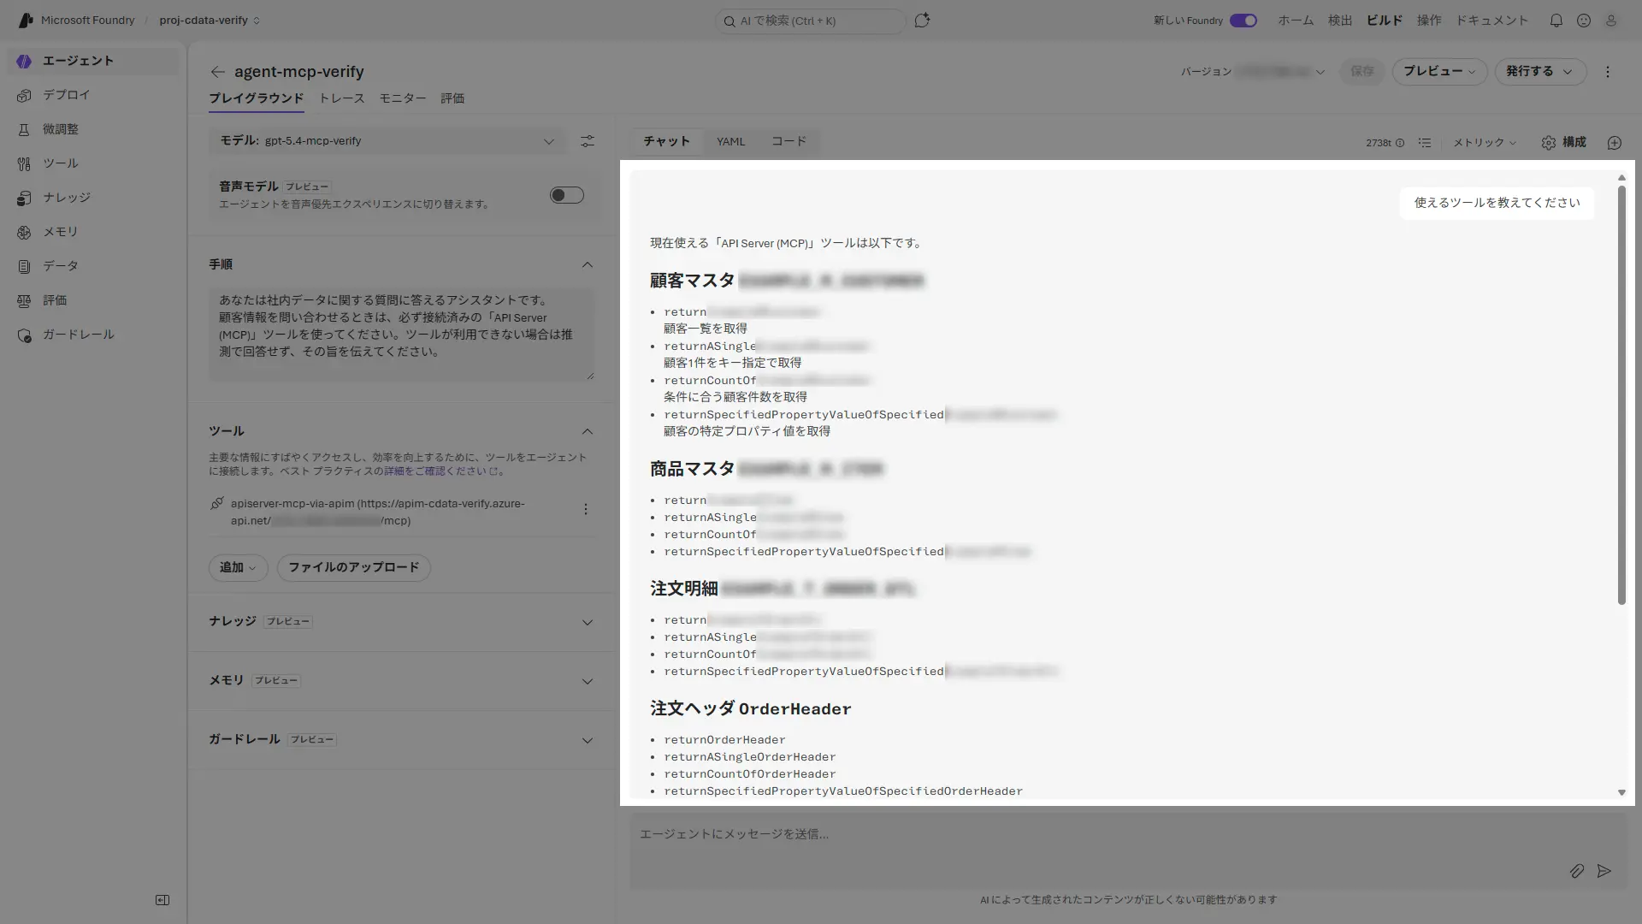The height and width of the screenshot is (924, 1642).
Task: Toggle the 音声モデル switch
Action: click(567, 195)
